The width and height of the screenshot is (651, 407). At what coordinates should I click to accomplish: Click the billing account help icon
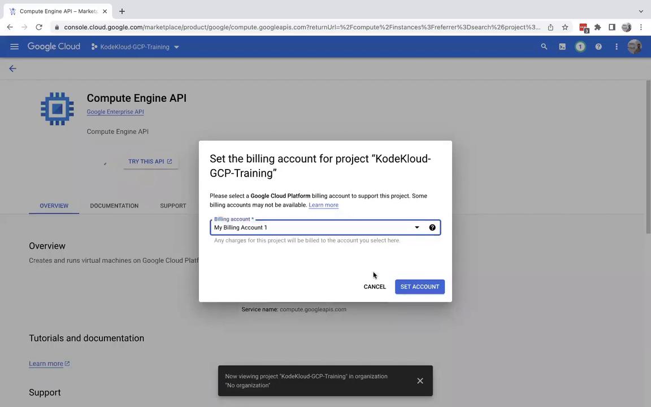tap(432, 228)
